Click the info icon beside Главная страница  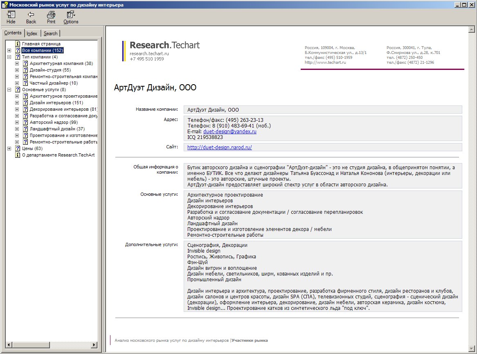pos(18,44)
